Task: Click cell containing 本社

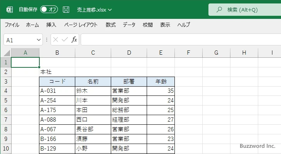Action: (57, 72)
